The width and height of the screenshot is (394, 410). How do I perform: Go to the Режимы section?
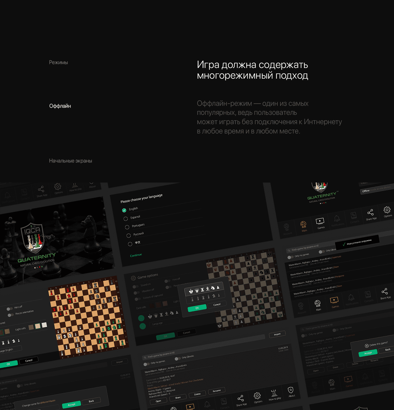coord(58,62)
